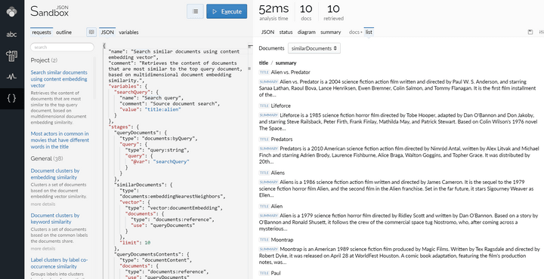Open the diagram tab
This screenshot has width=544, height=279.
(x=306, y=32)
